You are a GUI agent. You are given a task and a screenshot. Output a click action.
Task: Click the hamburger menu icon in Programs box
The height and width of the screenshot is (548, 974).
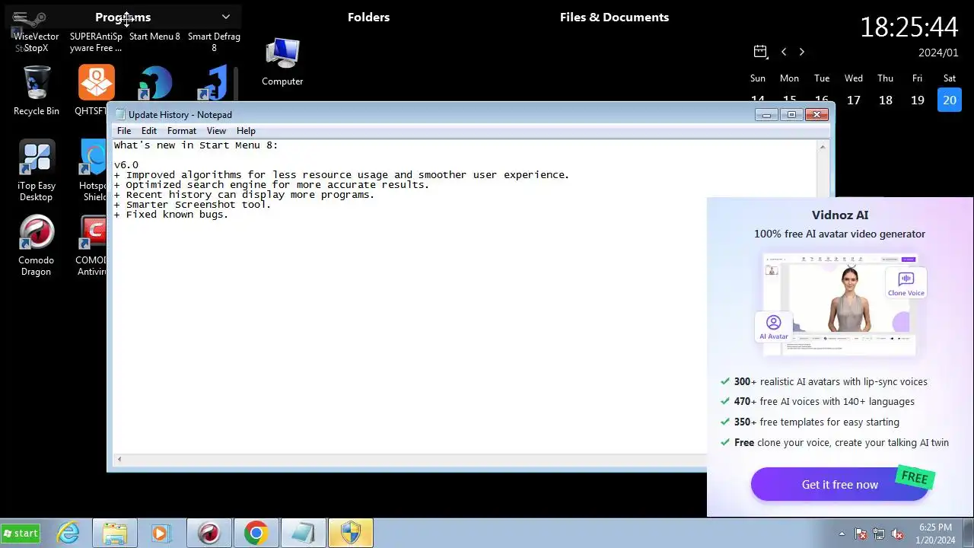click(21, 17)
